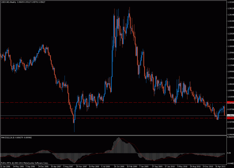Click the '9 May 2010' date label
The height and width of the screenshot is (168, 234).
coord(182,167)
